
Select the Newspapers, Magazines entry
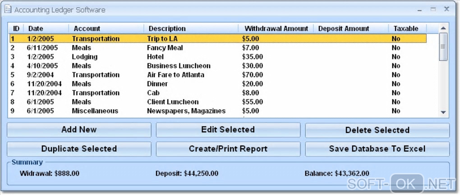[218, 111]
